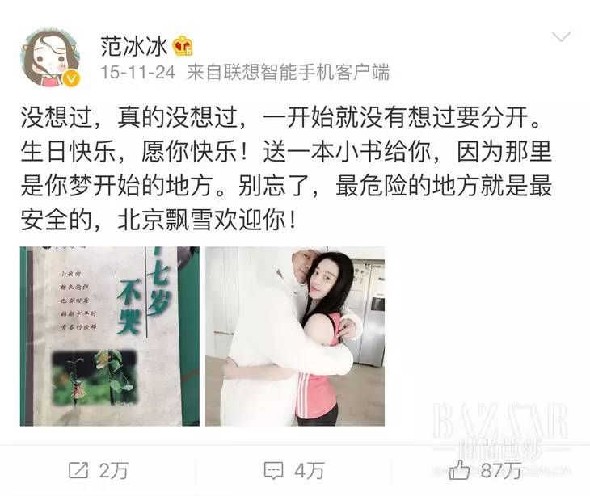Like the post with thumbs-up icon
Viewport: 590px width, 496px height.
459,469
